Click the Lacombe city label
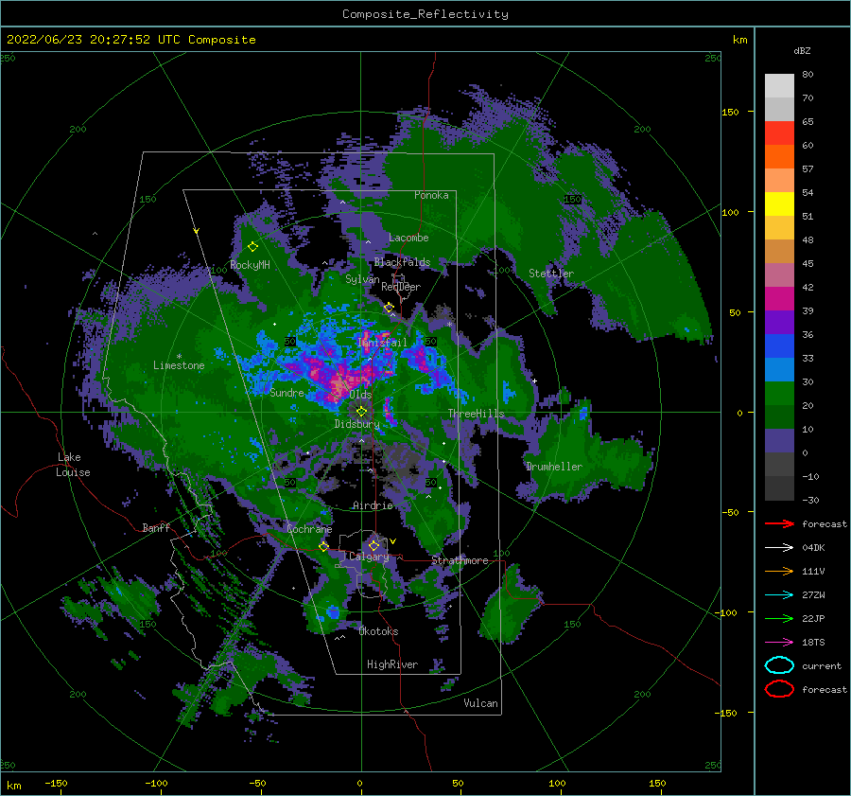Screen dimensions: 851x796 click(x=408, y=238)
